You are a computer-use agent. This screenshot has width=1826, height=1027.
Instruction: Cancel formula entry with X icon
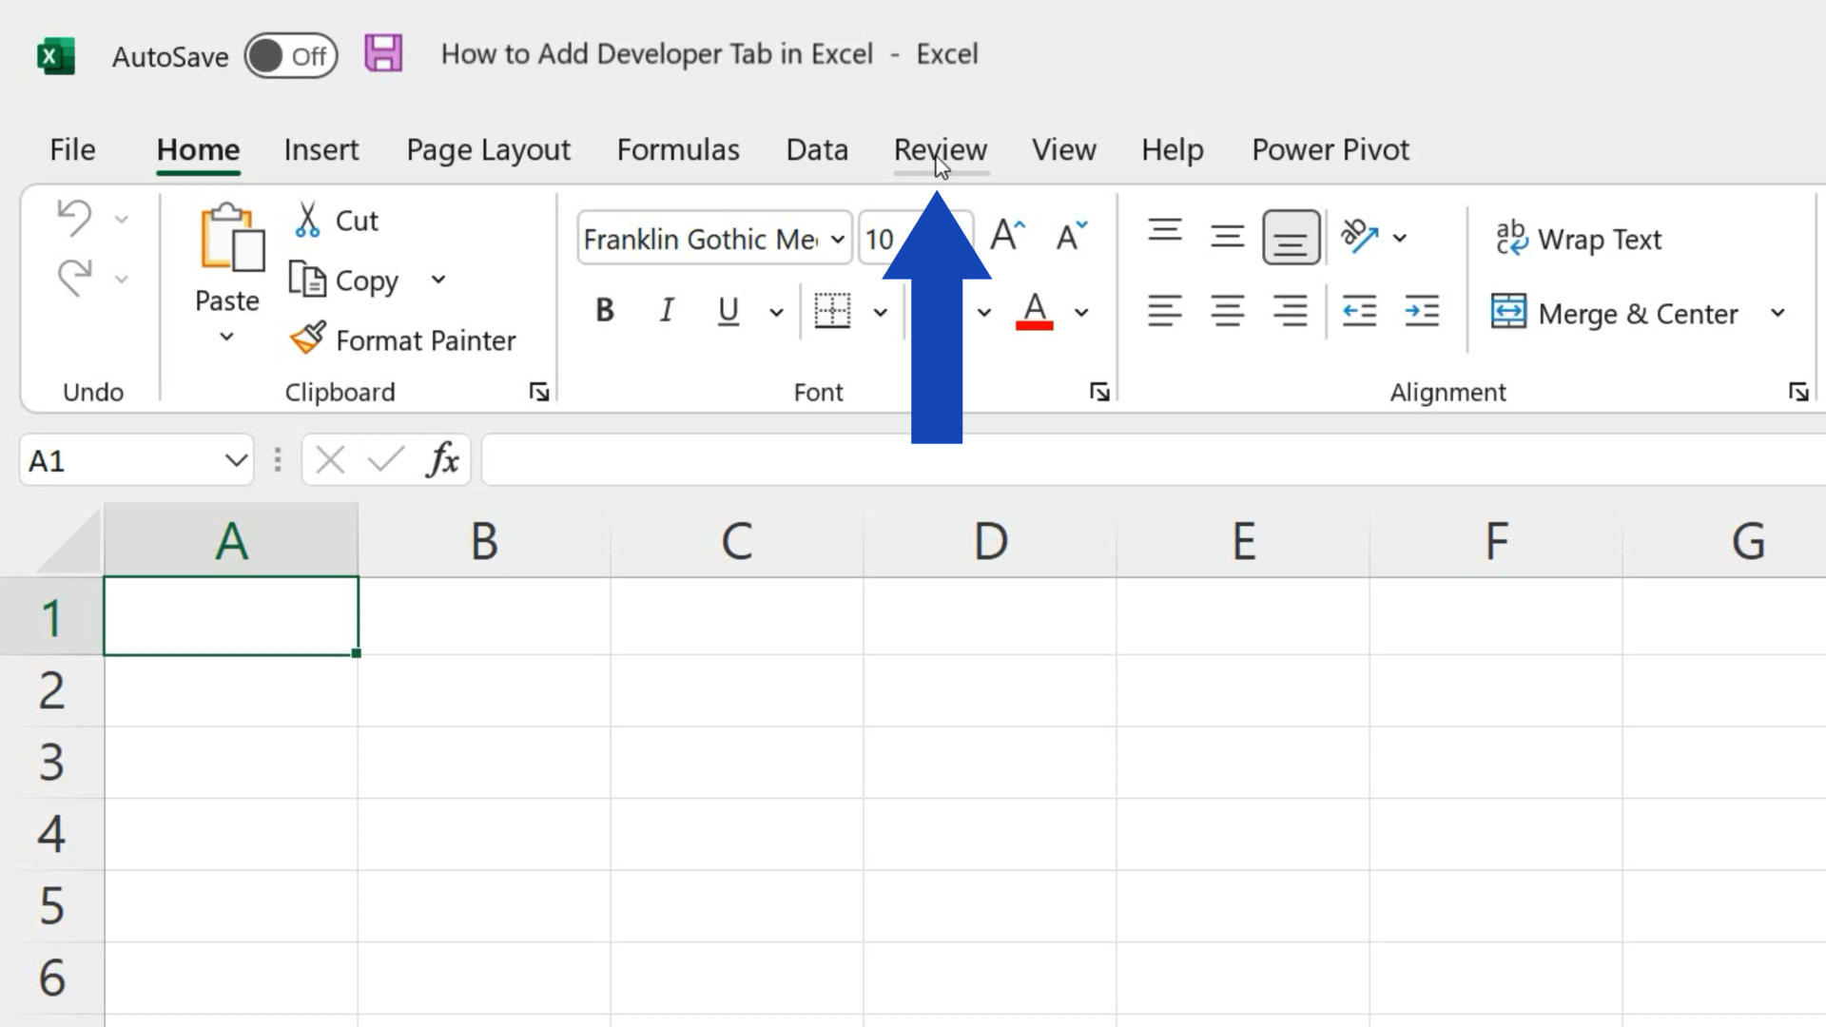tap(330, 460)
